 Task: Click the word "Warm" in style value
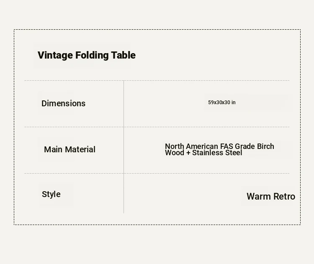(x=258, y=196)
